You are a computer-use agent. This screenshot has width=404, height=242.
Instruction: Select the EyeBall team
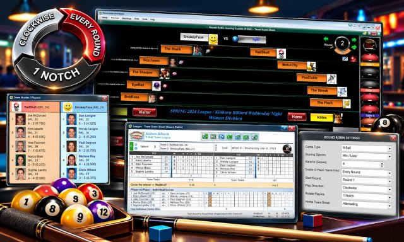[x=140, y=84]
